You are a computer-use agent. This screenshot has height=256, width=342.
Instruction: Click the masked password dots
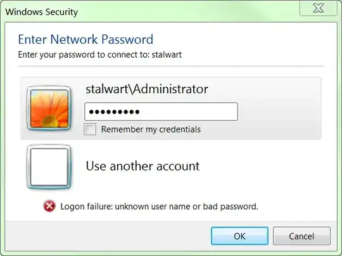114,112
